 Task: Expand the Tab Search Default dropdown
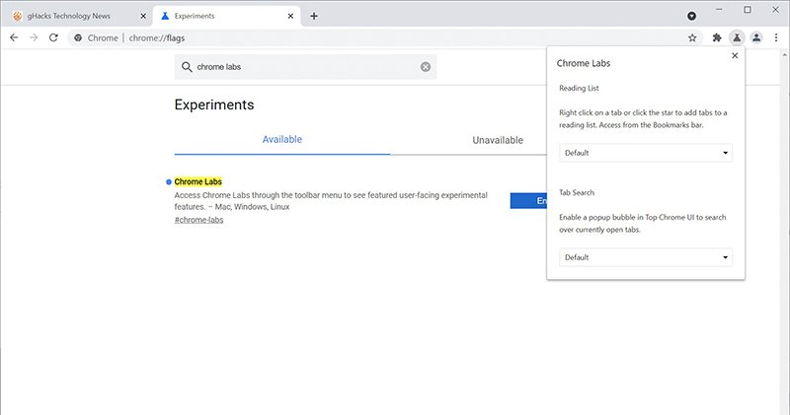point(646,257)
